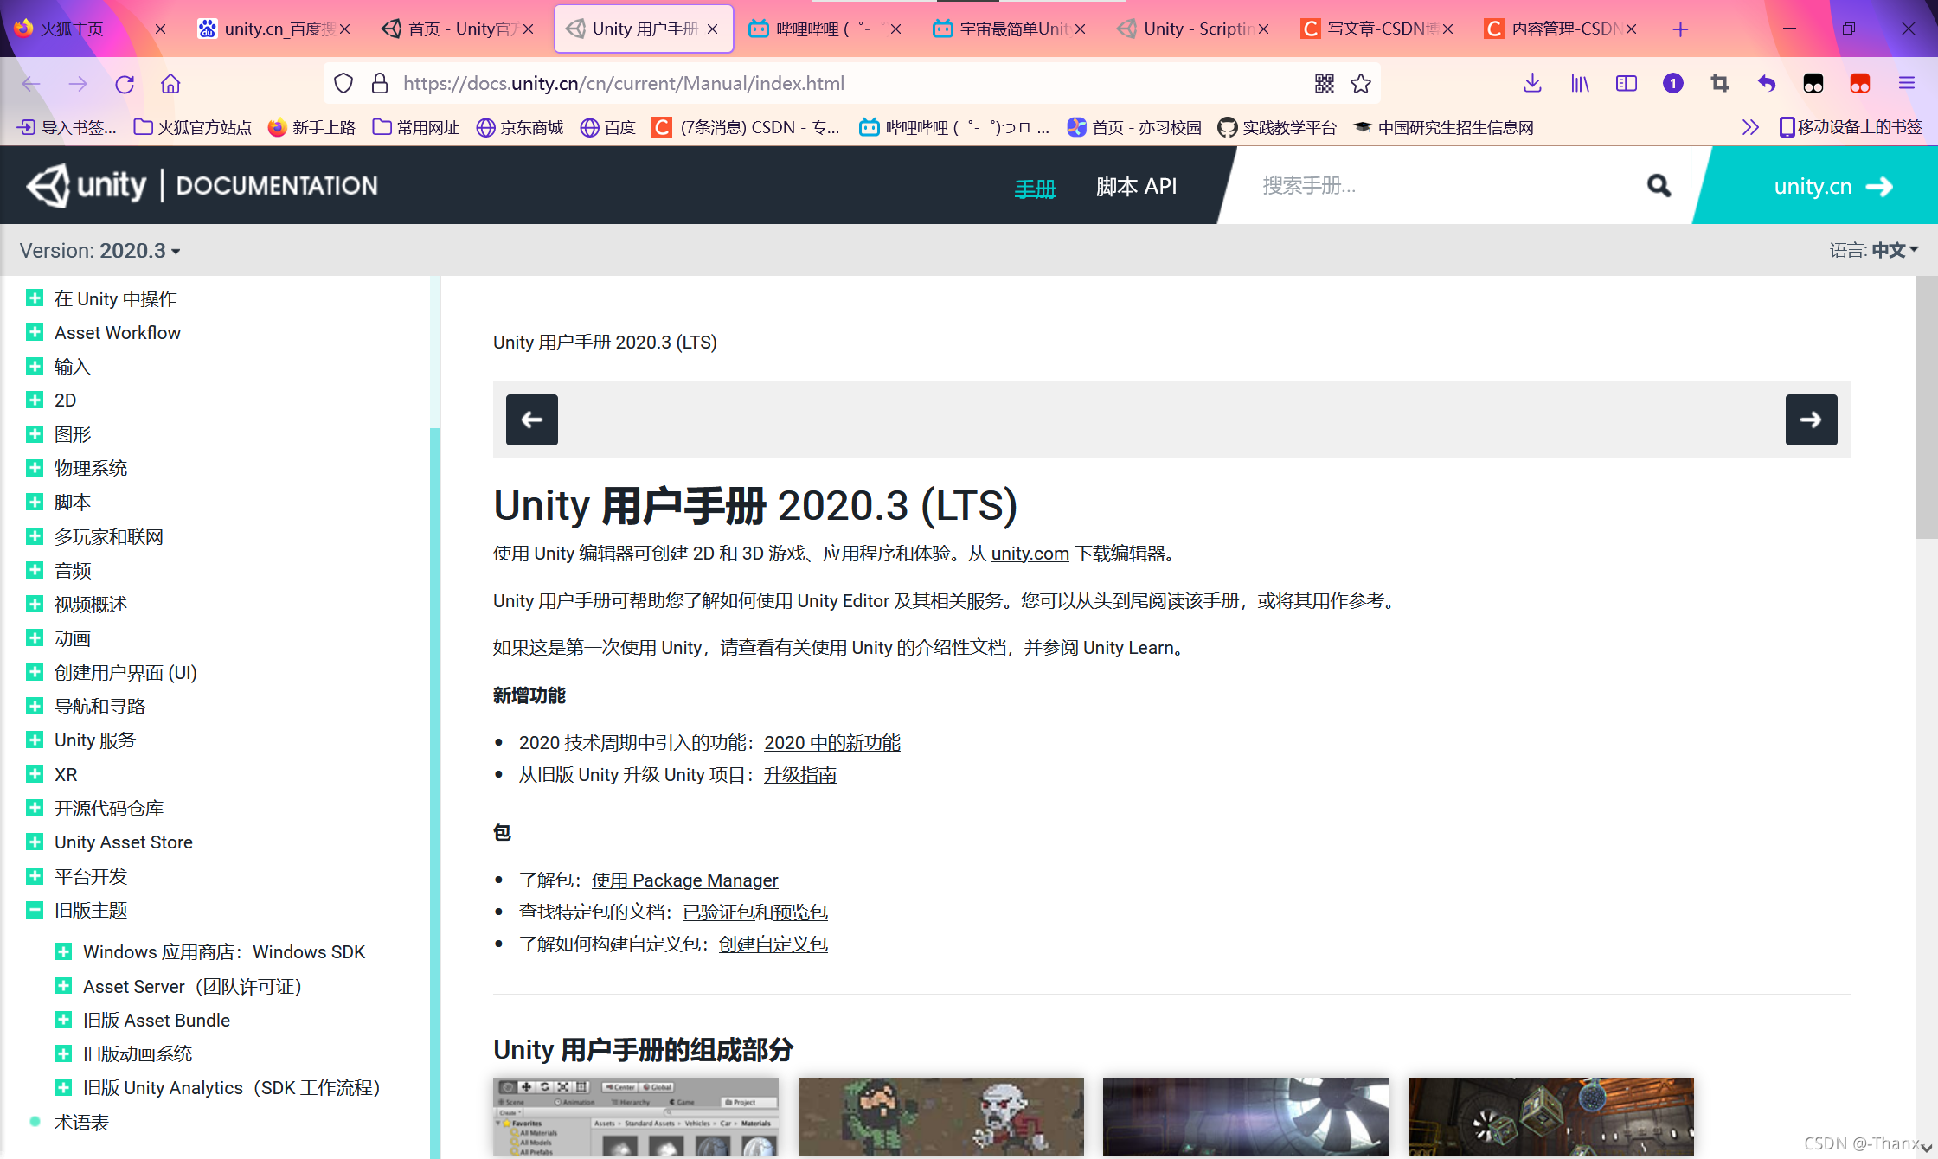1938x1159 pixels.
Task: Switch to the Unity - Scripting tab
Action: (x=1194, y=29)
